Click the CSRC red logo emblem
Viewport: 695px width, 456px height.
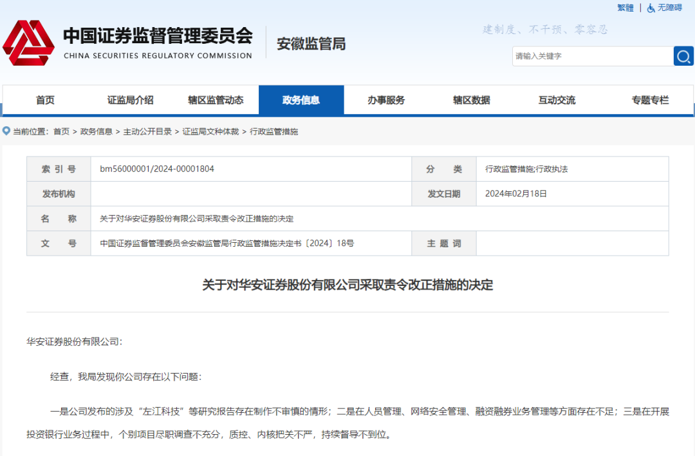click(29, 43)
